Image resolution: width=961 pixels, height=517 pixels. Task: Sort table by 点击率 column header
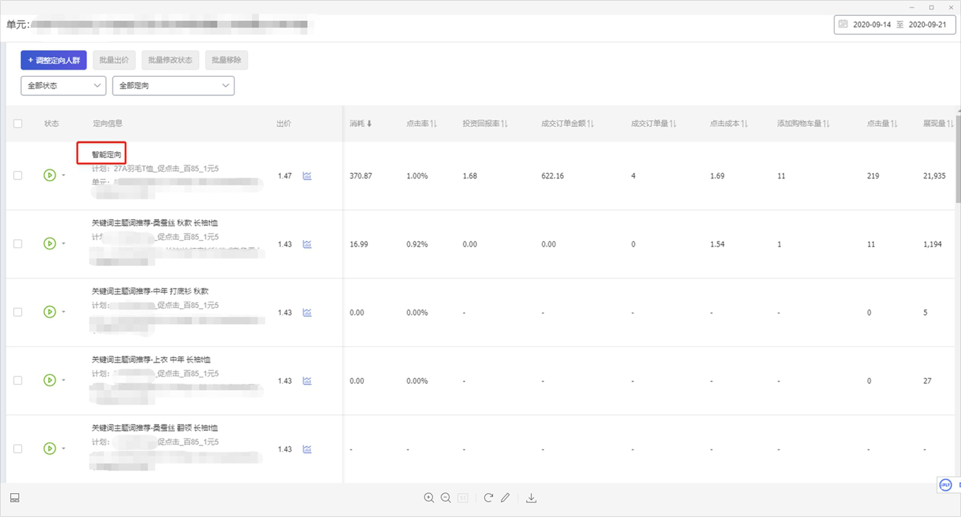click(421, 123)
